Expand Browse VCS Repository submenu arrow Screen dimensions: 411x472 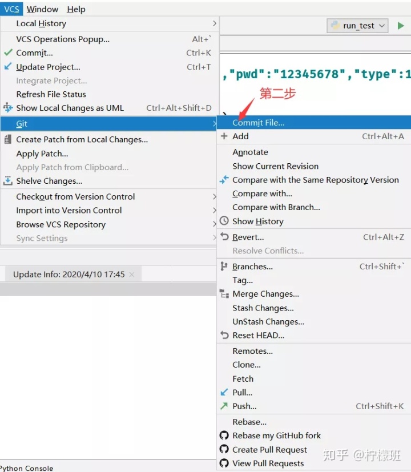[215, 224]
